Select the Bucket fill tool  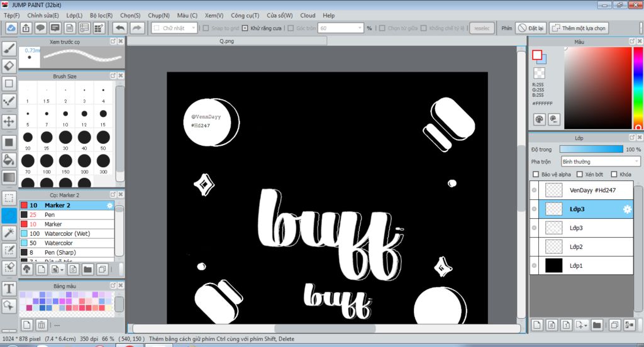pos(9,160)
